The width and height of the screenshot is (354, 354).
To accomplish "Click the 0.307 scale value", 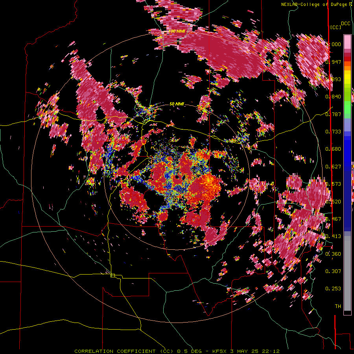I will (333, 271).
